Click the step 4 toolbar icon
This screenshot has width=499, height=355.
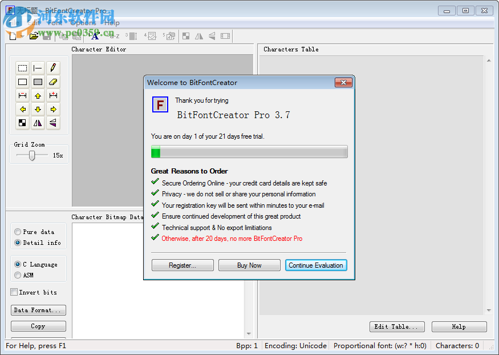coord(151,36)
